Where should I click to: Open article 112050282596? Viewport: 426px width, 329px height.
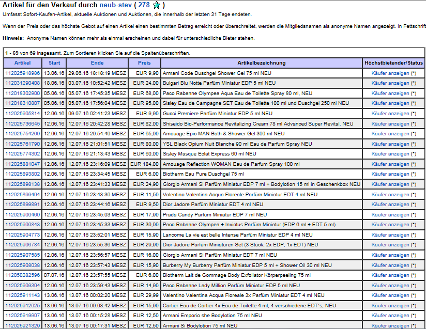23,275
